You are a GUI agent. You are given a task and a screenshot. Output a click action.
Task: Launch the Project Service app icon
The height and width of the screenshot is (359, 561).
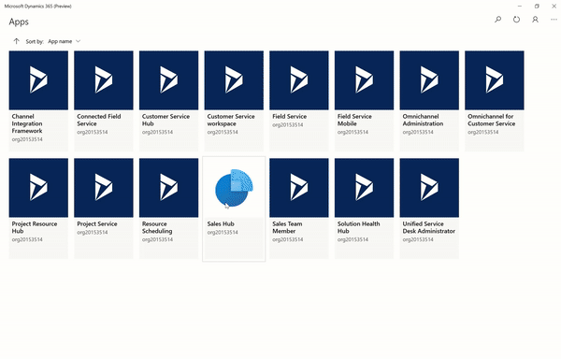point(104,188)
